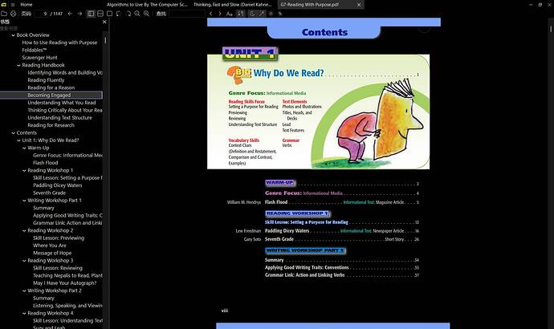Image resolution: width=554 pixels, height=329 pixels.
Task: Rotate the page left
Action: [119, 14]
